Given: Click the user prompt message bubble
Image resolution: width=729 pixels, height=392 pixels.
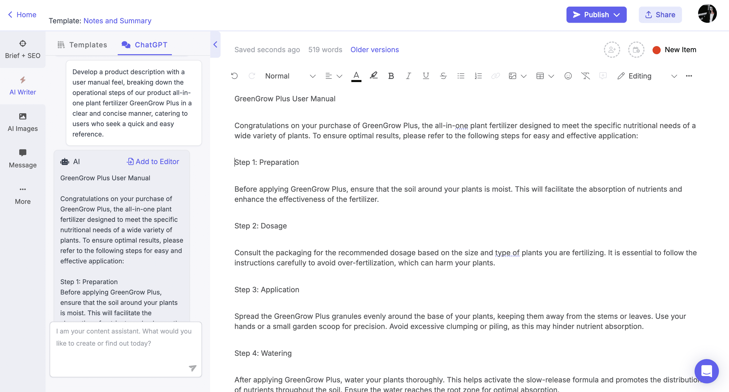Looking at the screenshot, I should pos(134,103).
